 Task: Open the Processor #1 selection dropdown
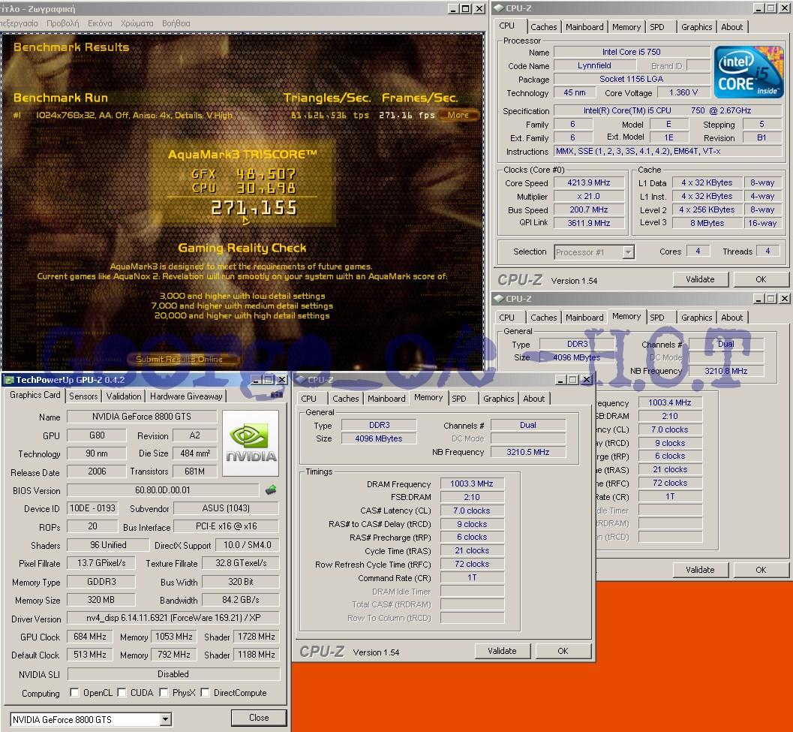point(628,252)
